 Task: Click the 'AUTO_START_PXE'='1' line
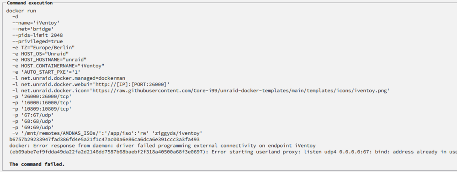(x=46, y=72)
